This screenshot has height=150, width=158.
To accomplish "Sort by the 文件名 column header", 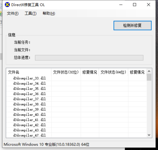I will (29, 72).
